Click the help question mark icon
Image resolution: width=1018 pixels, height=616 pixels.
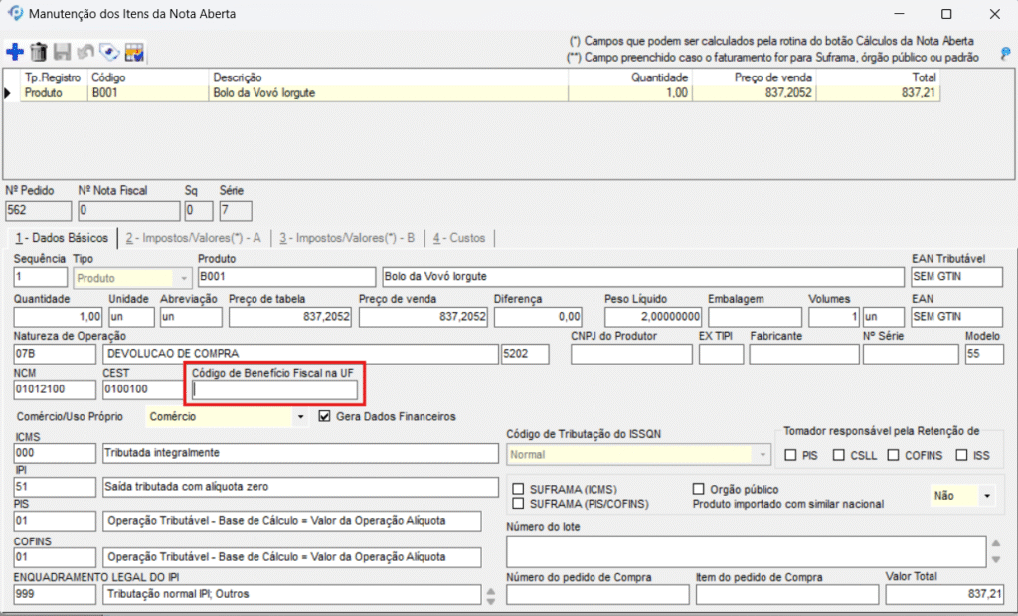(1005, 52)
